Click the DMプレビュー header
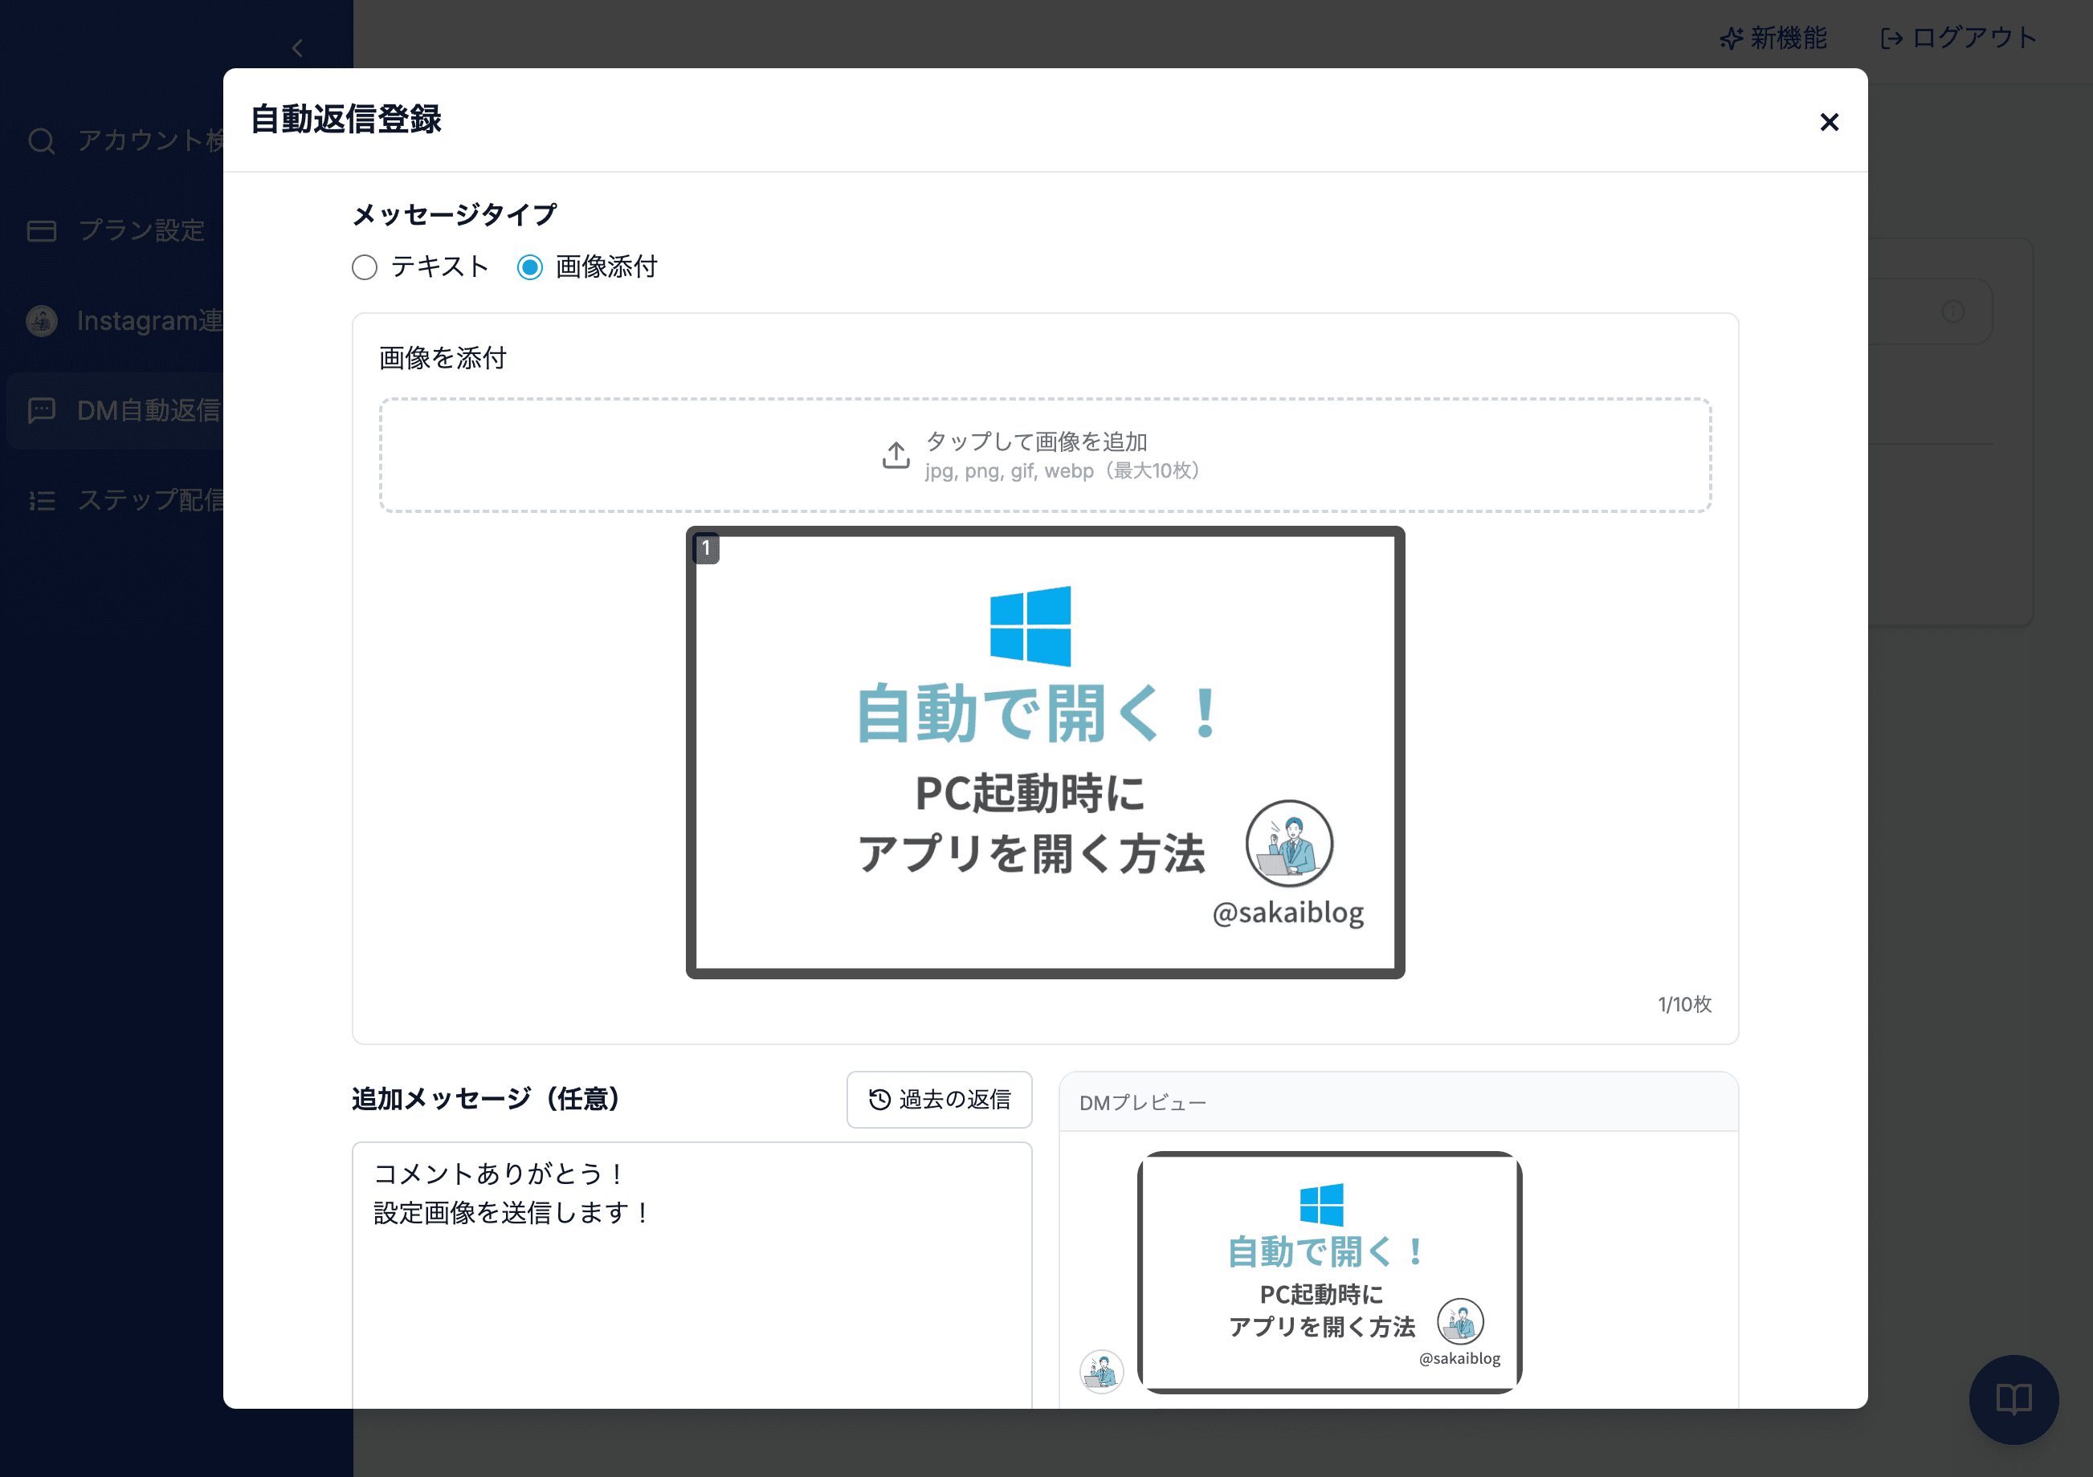Image resolution: width=2093 pixels, height=1477 pixels. 1398,1102
